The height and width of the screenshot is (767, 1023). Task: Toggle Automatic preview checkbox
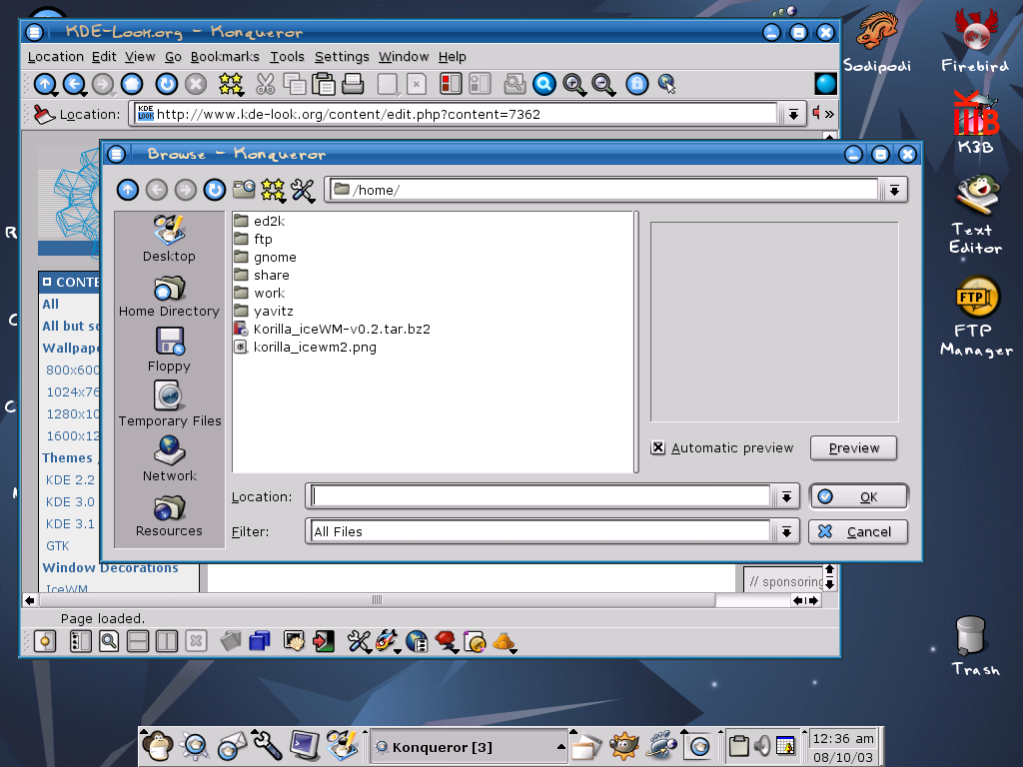tap(658, 448)
